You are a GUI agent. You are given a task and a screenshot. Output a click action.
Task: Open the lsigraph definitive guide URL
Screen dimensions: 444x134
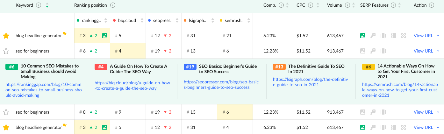coord(311,82)
